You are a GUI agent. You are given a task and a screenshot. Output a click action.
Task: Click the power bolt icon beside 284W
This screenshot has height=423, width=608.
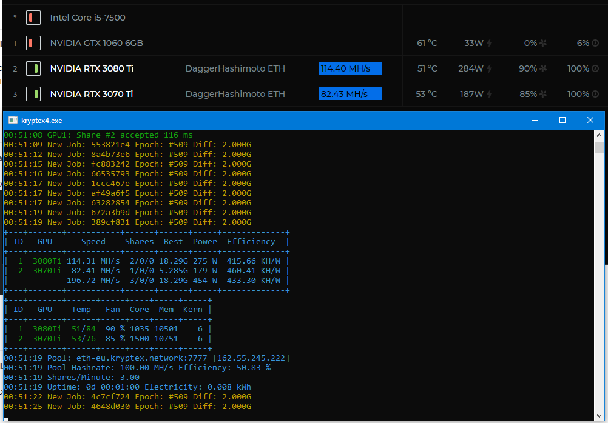(490, 68)
